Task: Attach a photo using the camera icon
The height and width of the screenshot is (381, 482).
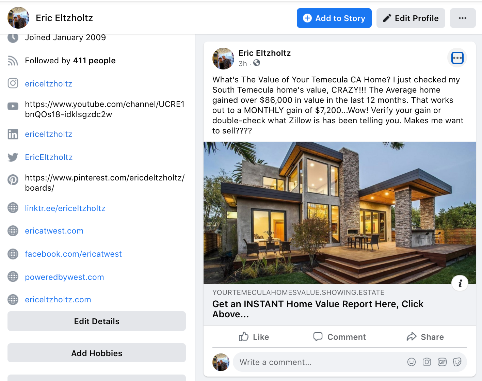Action: click(x=427, y=362)
